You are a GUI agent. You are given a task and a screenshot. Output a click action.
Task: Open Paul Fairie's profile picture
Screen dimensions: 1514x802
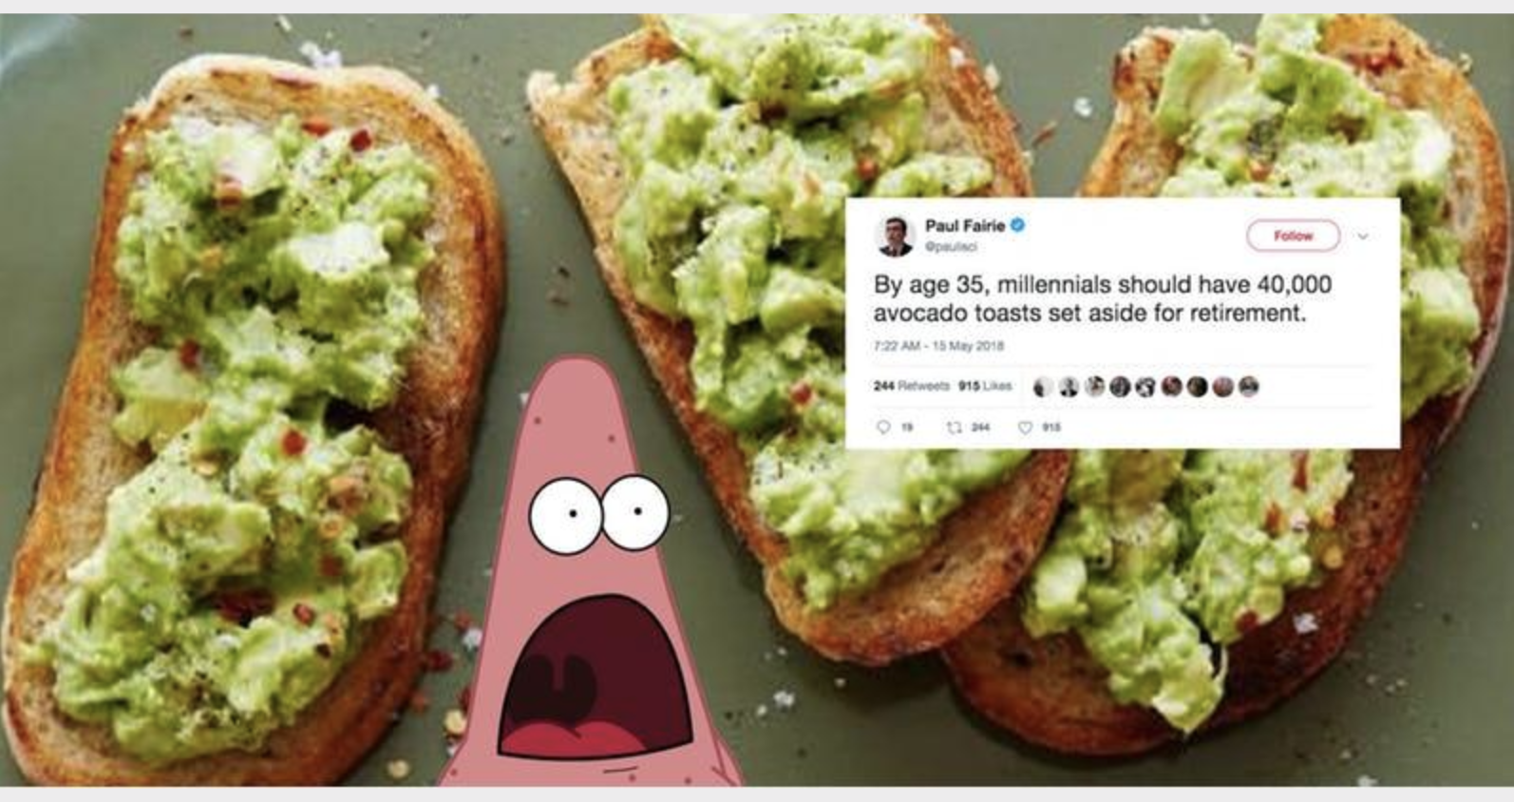click(x=894, y=236)
